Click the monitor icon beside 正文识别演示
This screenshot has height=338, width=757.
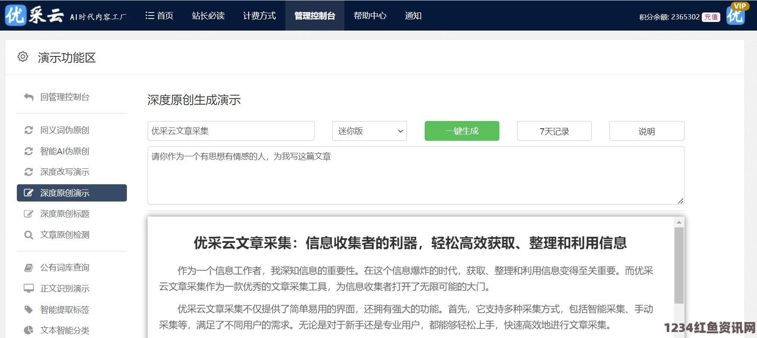(x=28, y=288)
